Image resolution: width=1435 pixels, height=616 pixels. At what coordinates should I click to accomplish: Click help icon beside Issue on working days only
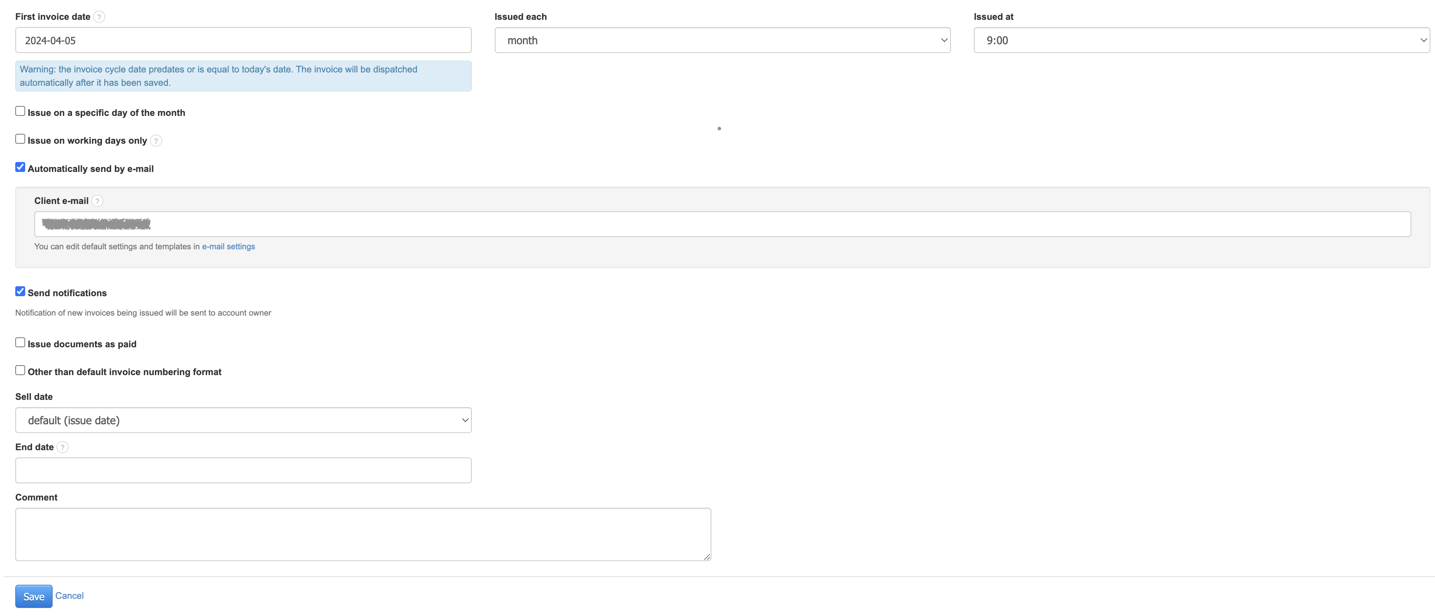[156, 141]
